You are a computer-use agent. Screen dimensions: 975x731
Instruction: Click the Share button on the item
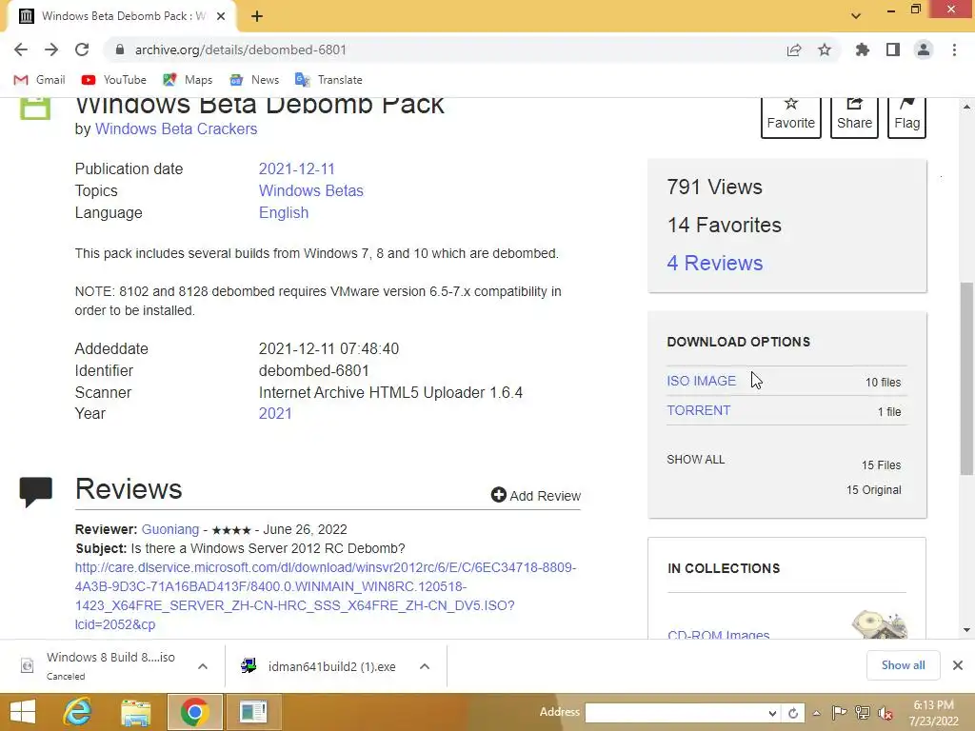[854, 117]
